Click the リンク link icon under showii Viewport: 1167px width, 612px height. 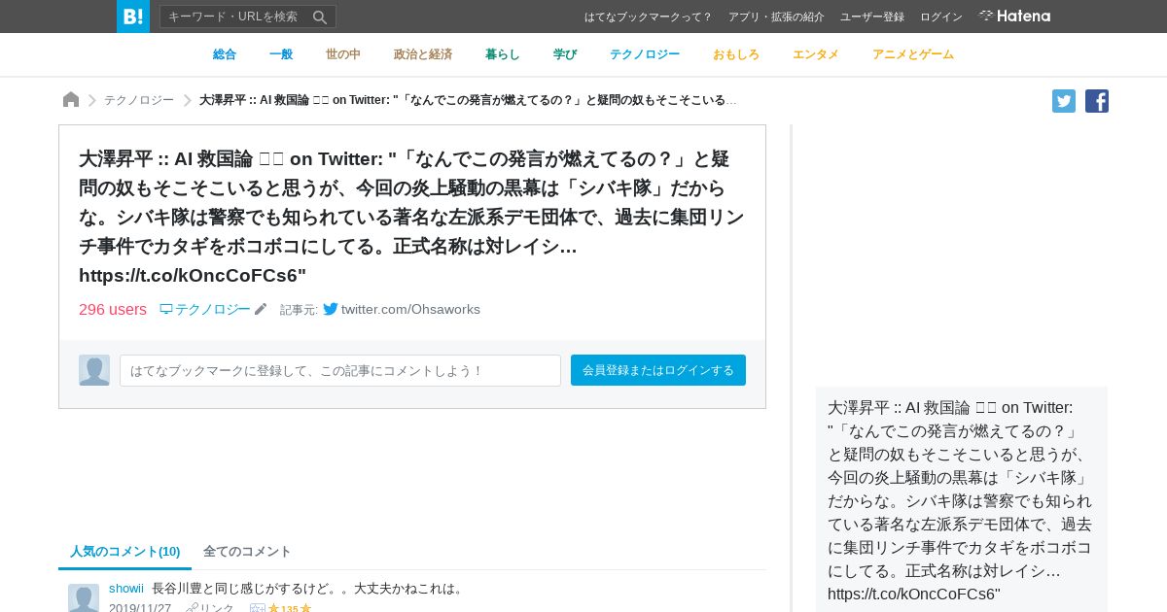210,608
